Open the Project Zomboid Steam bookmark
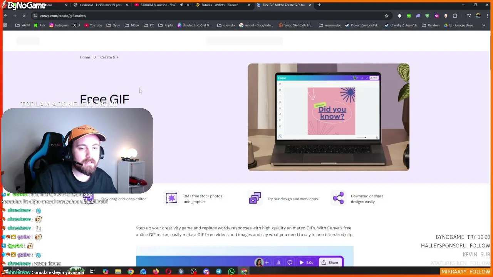This screenshot has width=493, height=277. pyautogui.click(x=362, y=25)
